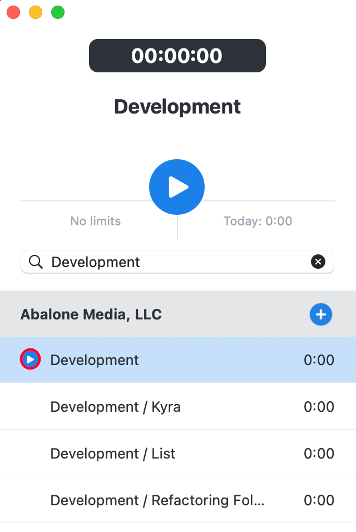Click inside the Development search field
Screen dimensions: 356x532
(177, 262)
